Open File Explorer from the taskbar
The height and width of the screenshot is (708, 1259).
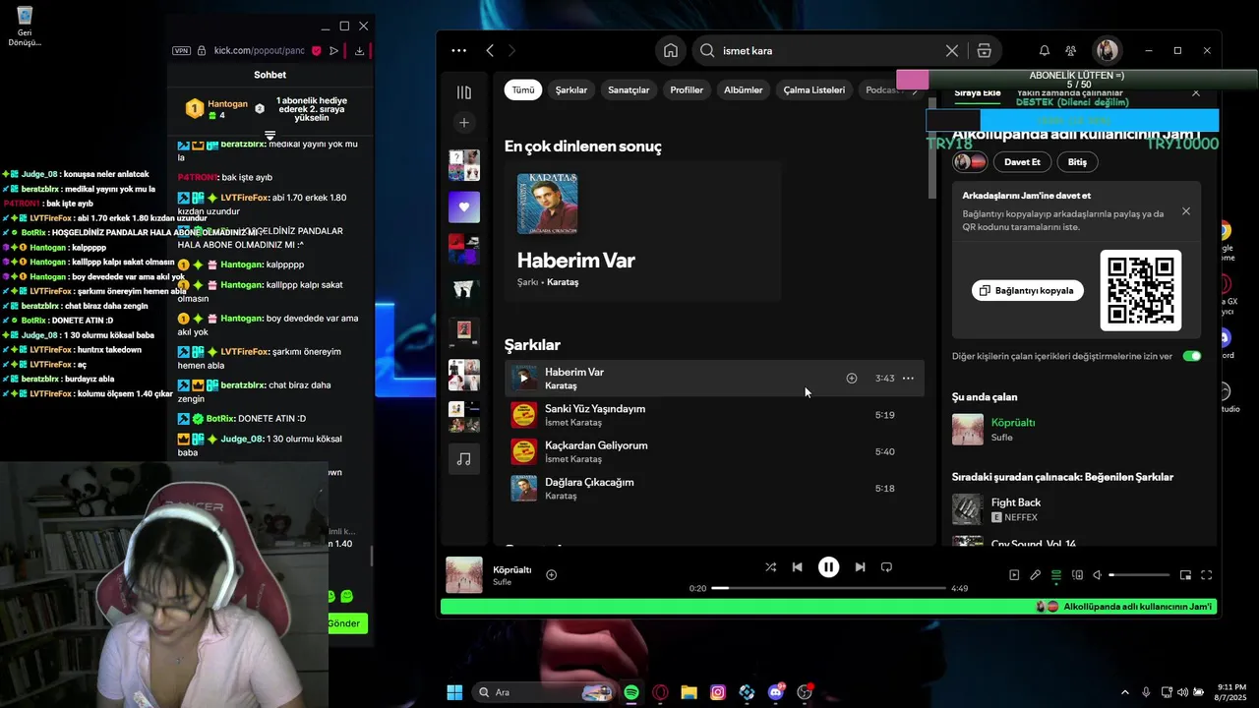click(689, 692)
